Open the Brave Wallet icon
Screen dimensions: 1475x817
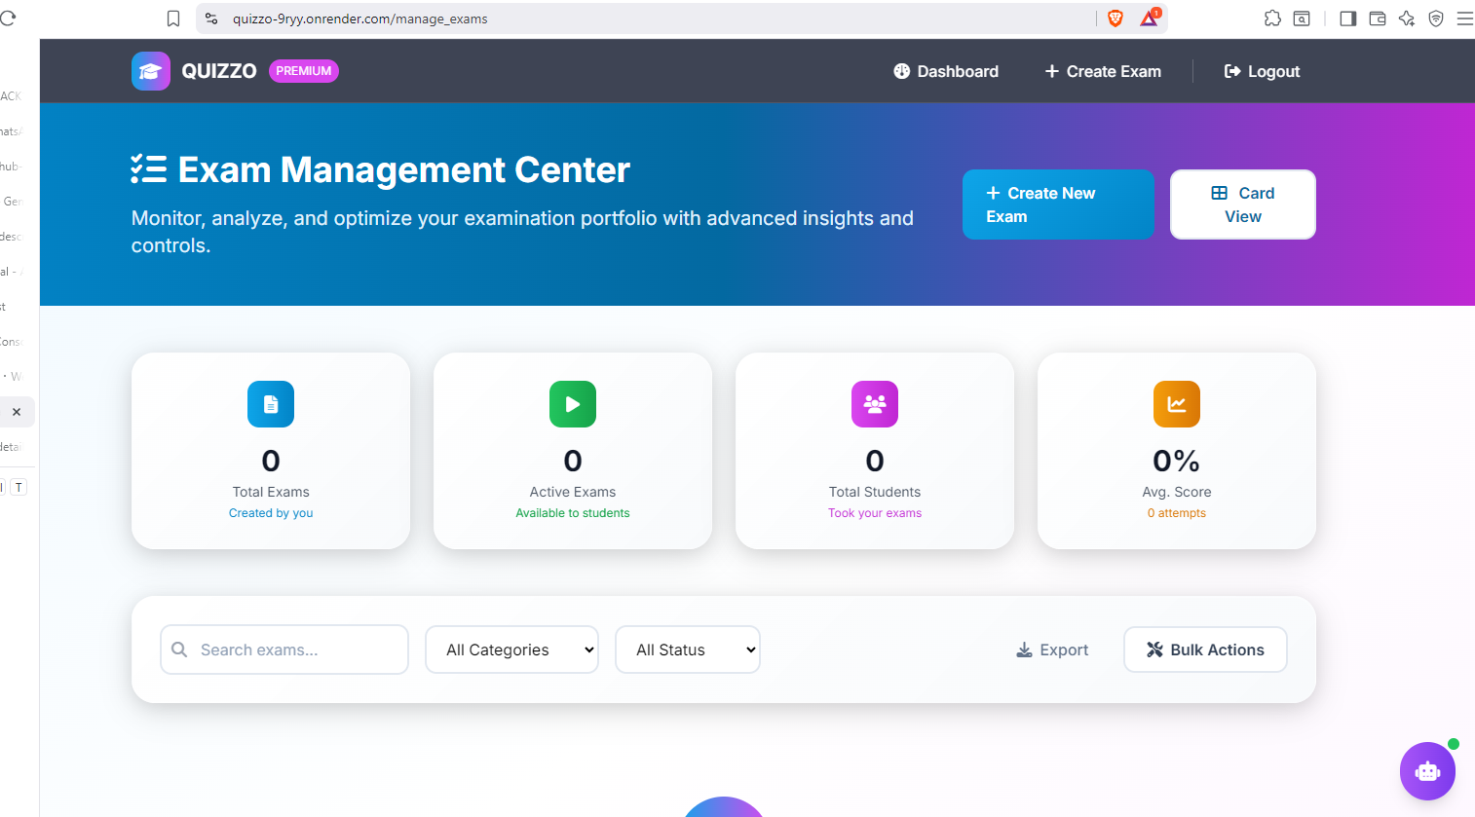(x=1378, y=19)
